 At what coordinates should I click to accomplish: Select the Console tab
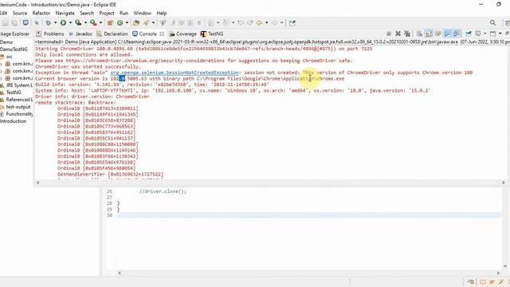[144, 33]
